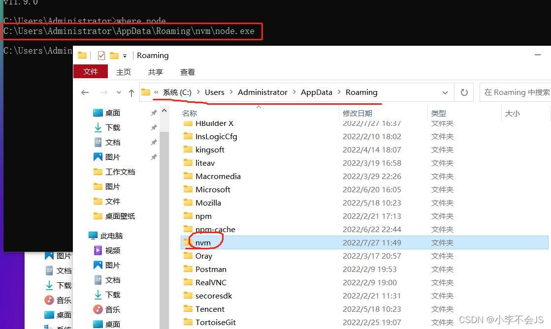551x329 pixels.
Task: Click inside the 在 Roaming 中搜索 search box
Action: tap(516, 92)
